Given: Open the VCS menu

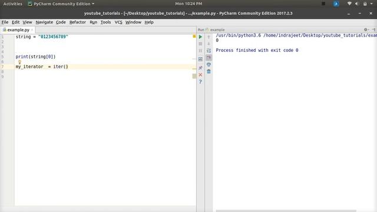Looking at the screenshot, I should [x=118, y=22].
